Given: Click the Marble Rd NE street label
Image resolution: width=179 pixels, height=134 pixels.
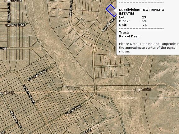Looking at the screenshot, I should [16, 119].
